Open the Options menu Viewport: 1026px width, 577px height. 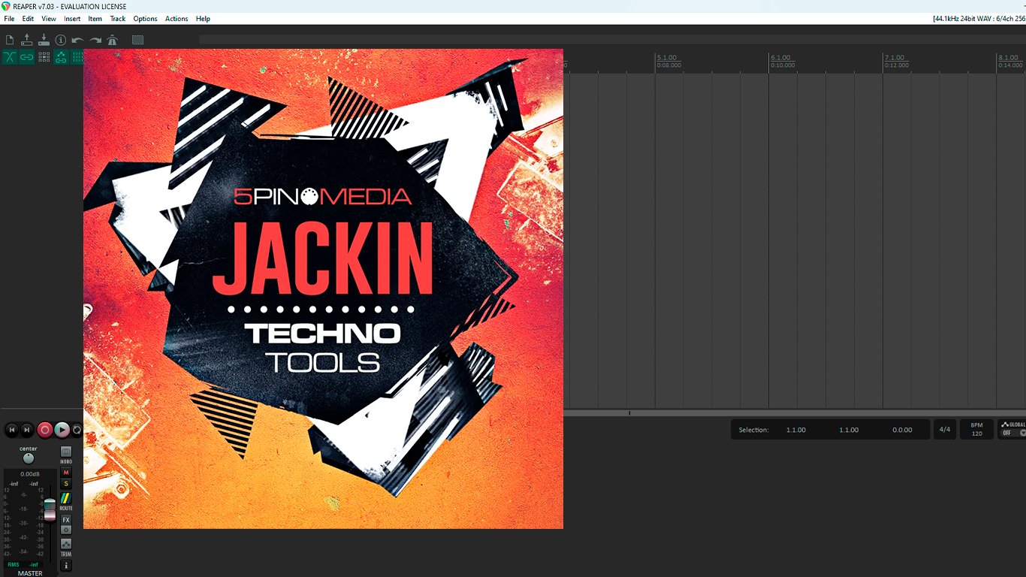[x=146, y=19]
